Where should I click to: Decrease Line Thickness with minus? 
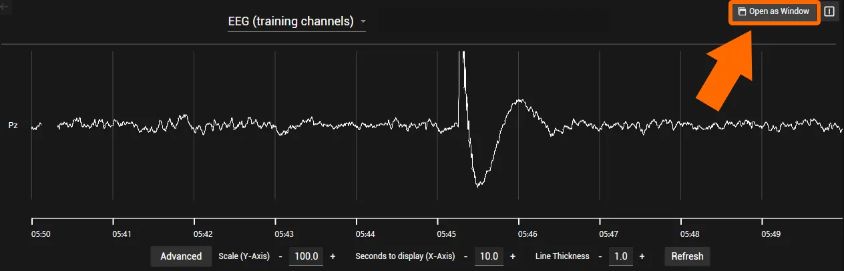click(x=600, y=256)
